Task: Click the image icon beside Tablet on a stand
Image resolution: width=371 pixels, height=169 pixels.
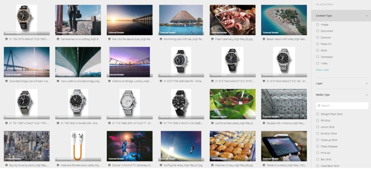Action: [x=264, y=165]
